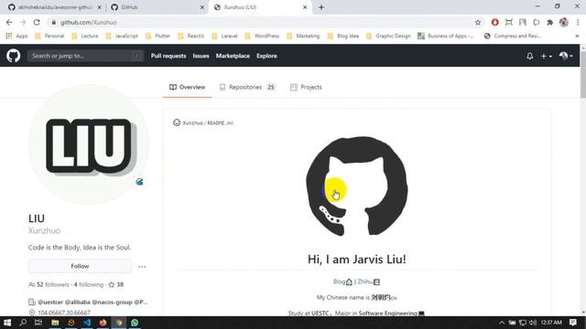Open the Projects tab
The image size is (586, 329).
click(x=306, y=88)
